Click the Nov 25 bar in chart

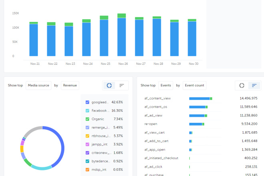click(x=104, y=36)
